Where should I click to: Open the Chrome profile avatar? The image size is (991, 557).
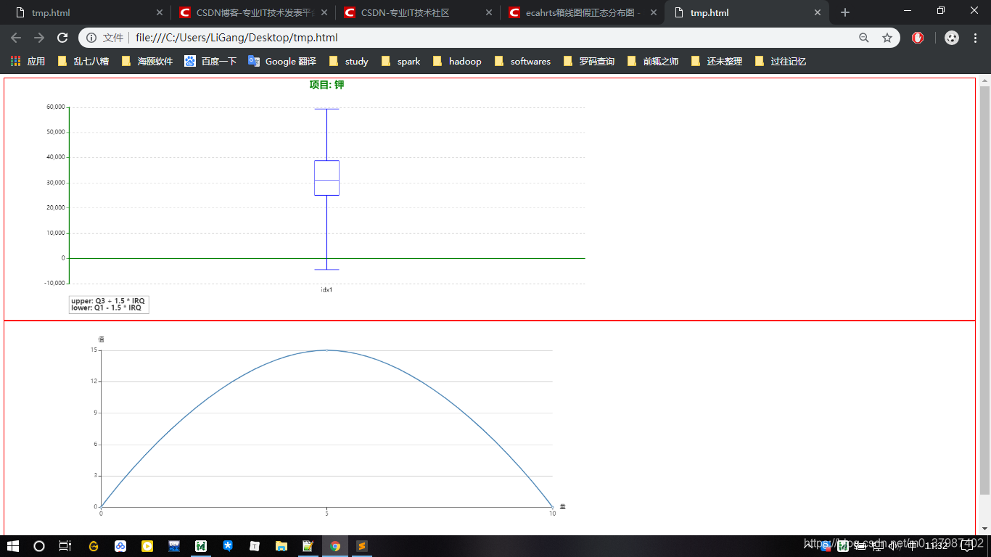952,38
